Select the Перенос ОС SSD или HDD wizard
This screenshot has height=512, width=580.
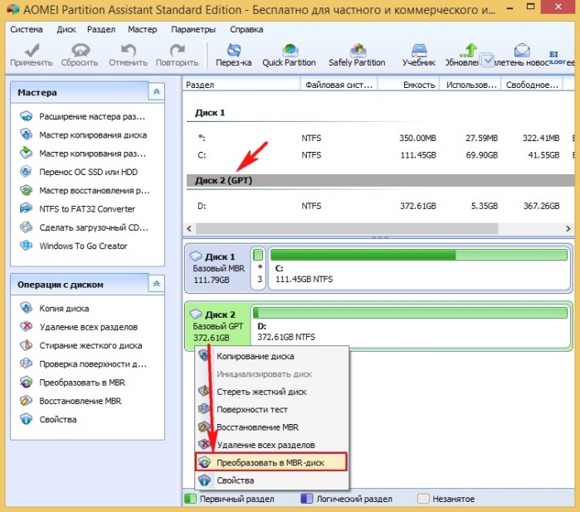88,172
